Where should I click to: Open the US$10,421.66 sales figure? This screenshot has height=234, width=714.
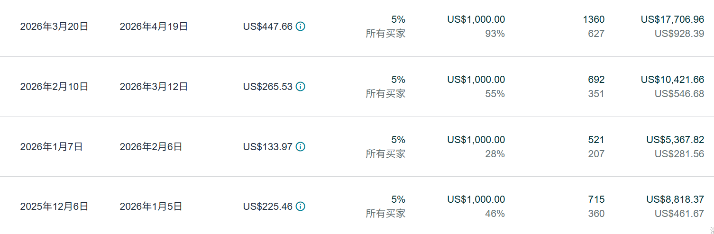tap(672, 80)
